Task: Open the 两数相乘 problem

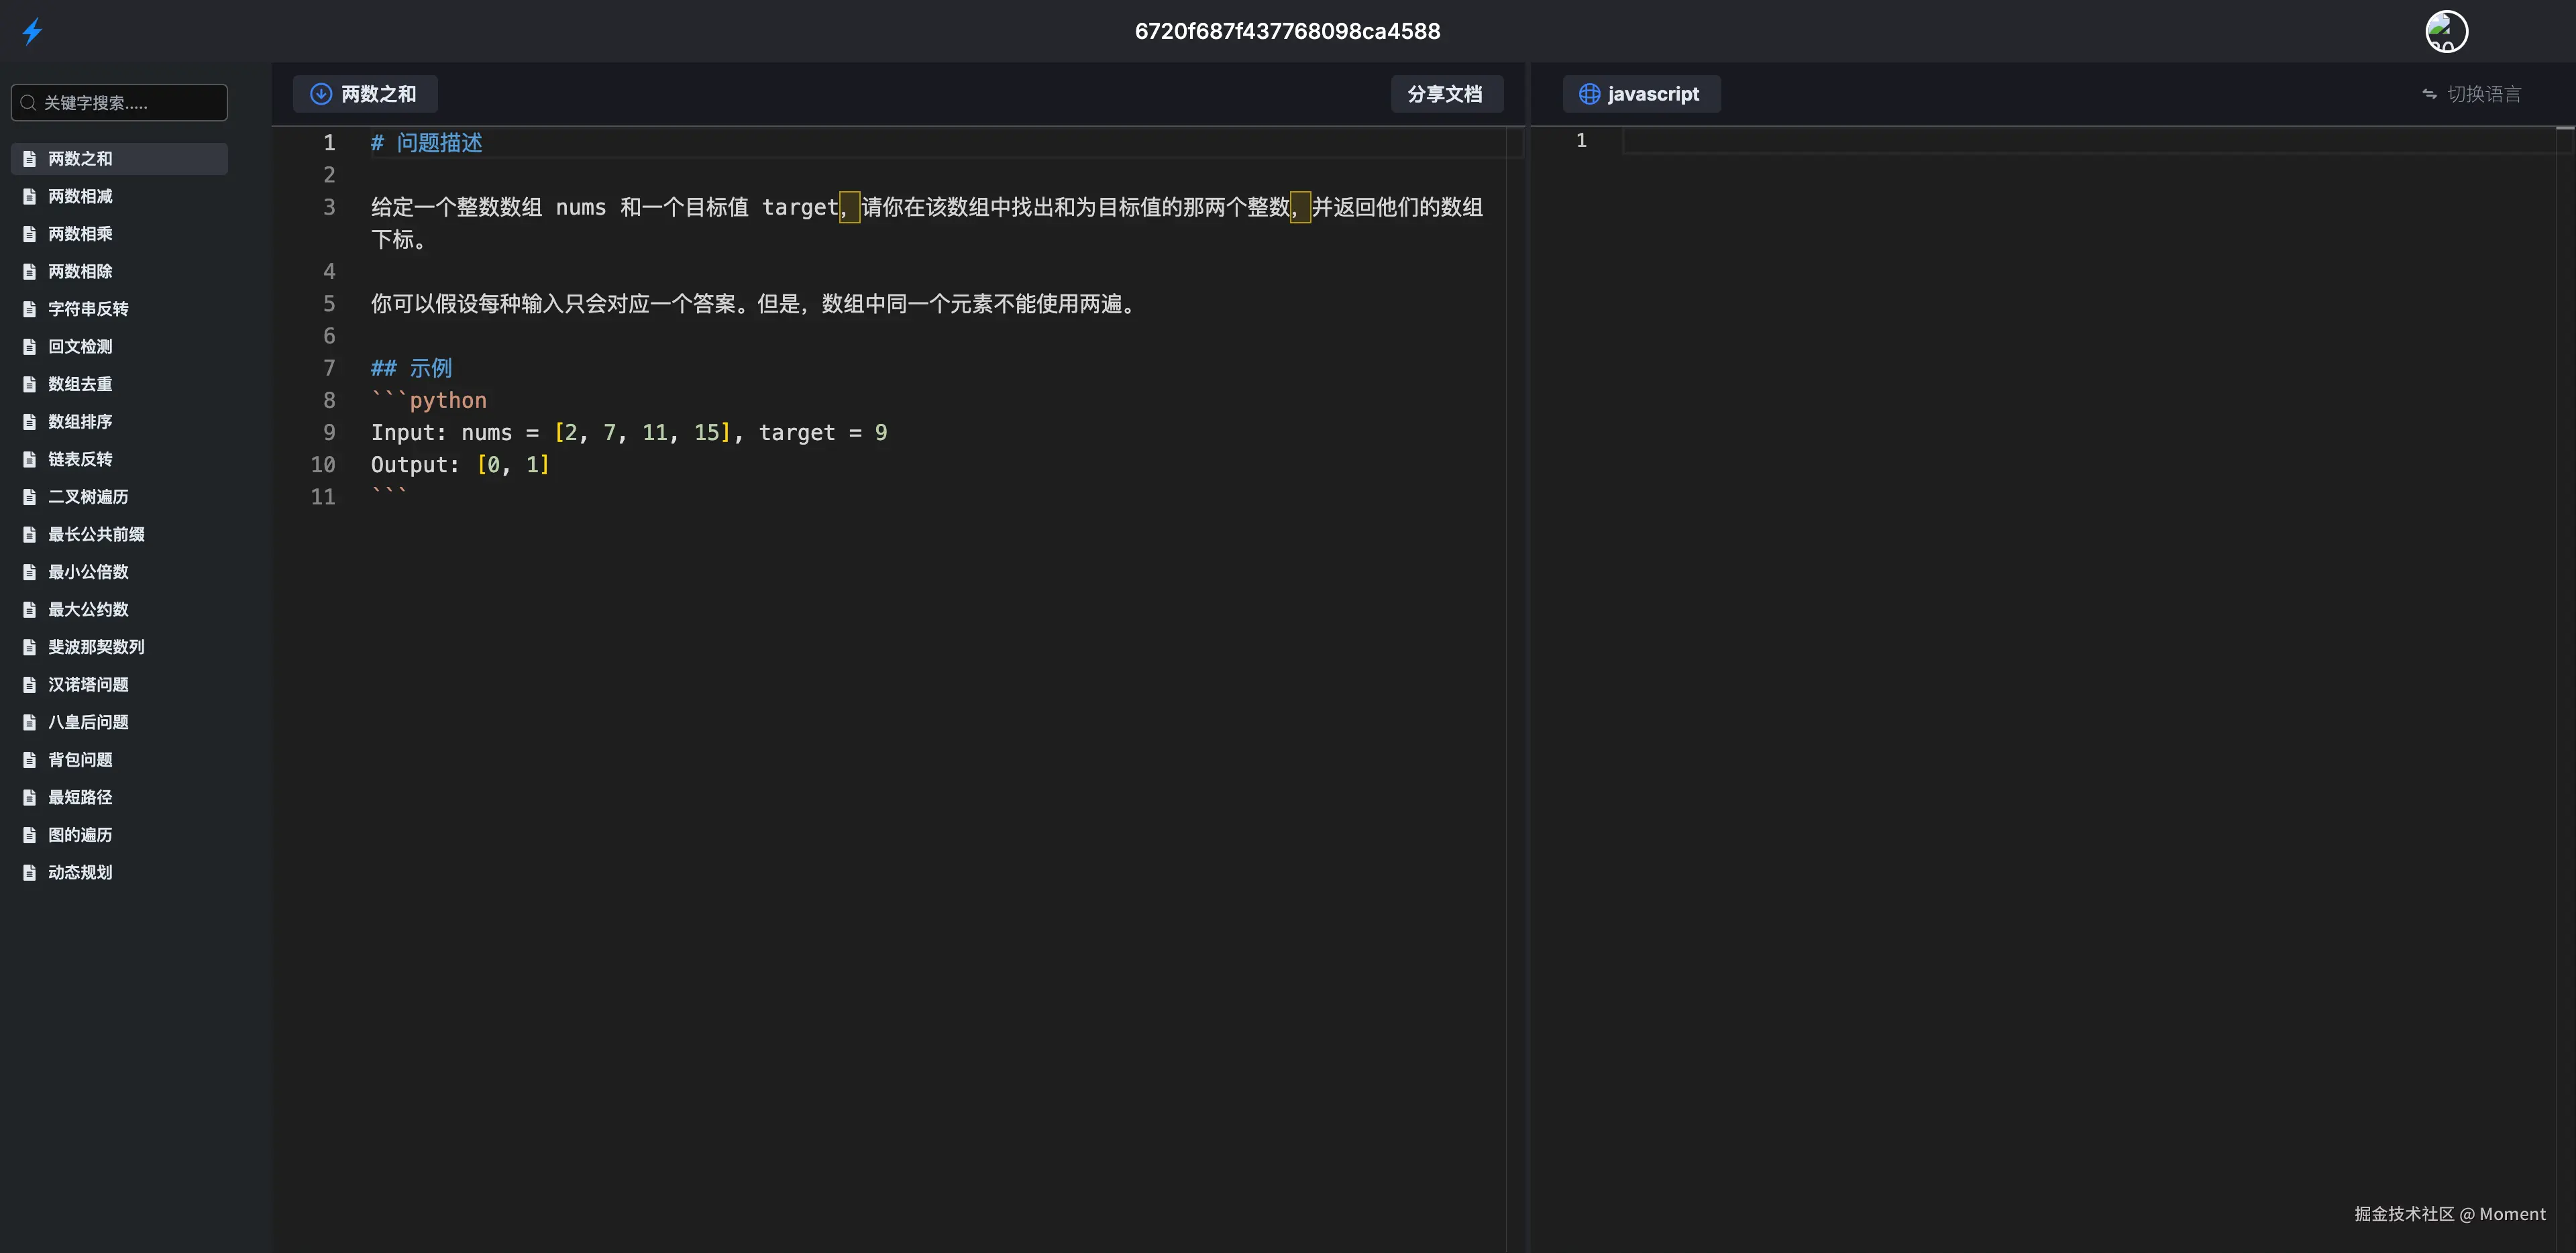Action: point(119,234)
